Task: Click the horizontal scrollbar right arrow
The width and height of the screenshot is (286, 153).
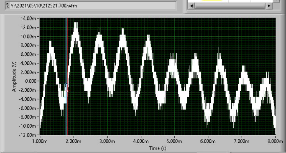Action: [x=269, y=6]
